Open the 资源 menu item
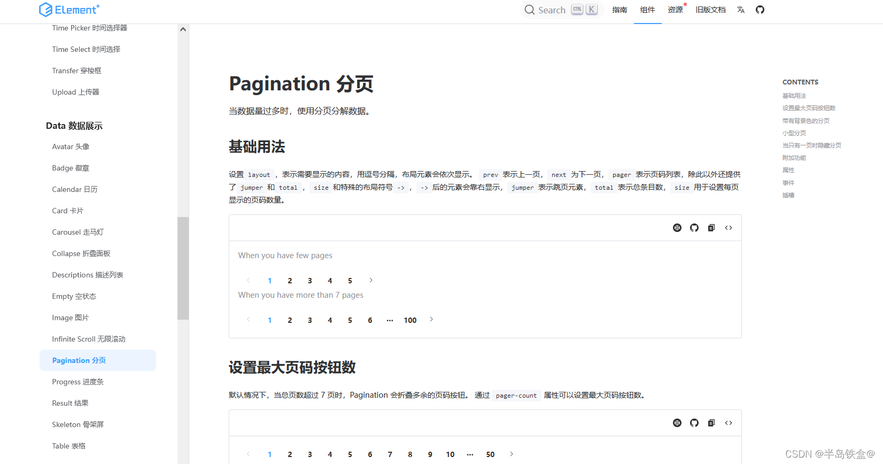Screen dimensions: 883x464 coord(675,10)
